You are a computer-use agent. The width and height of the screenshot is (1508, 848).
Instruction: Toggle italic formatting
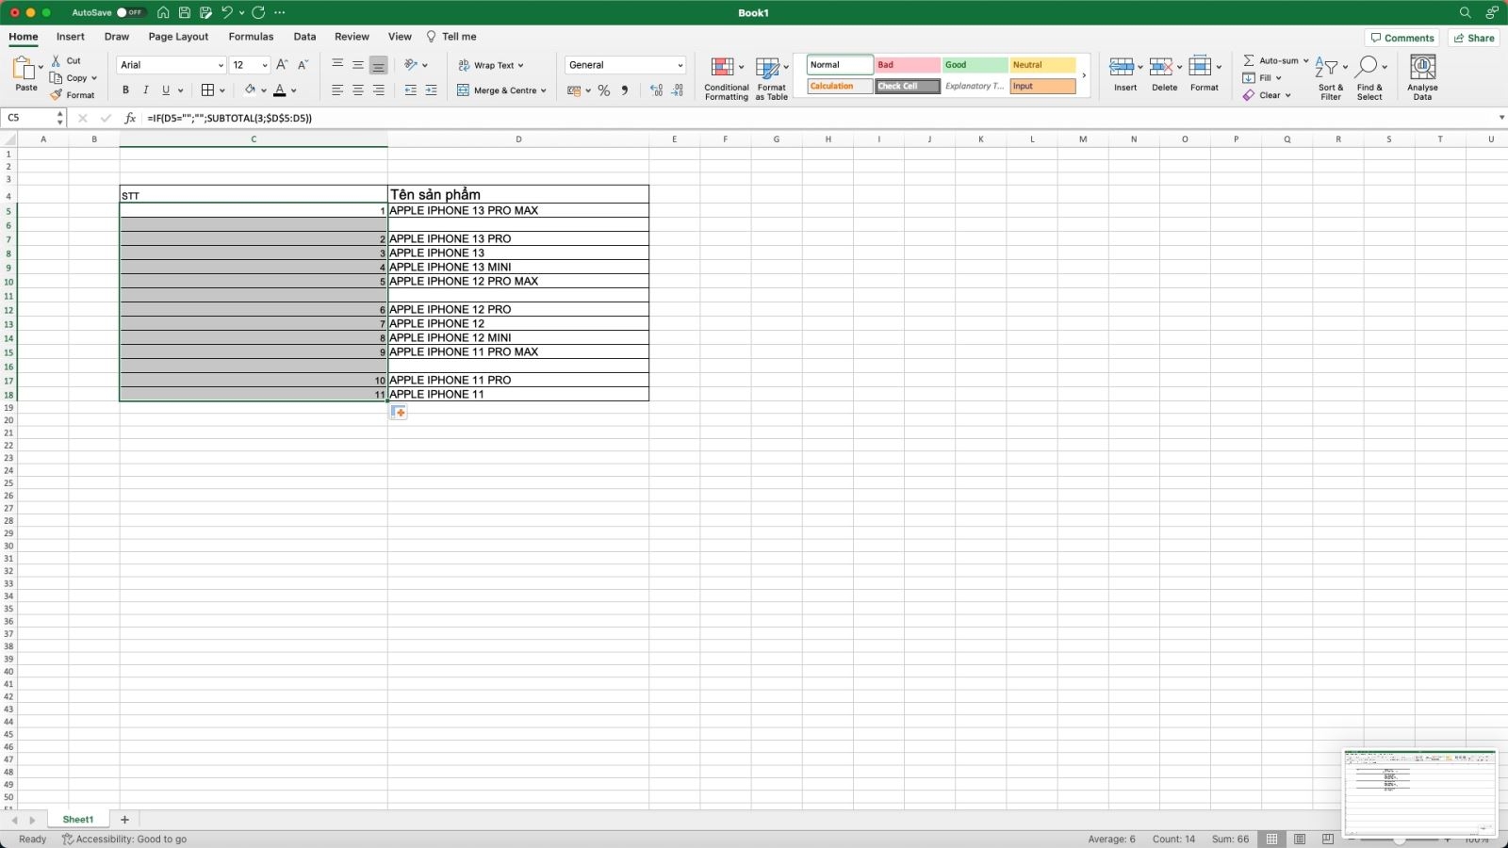pos(146,90)
